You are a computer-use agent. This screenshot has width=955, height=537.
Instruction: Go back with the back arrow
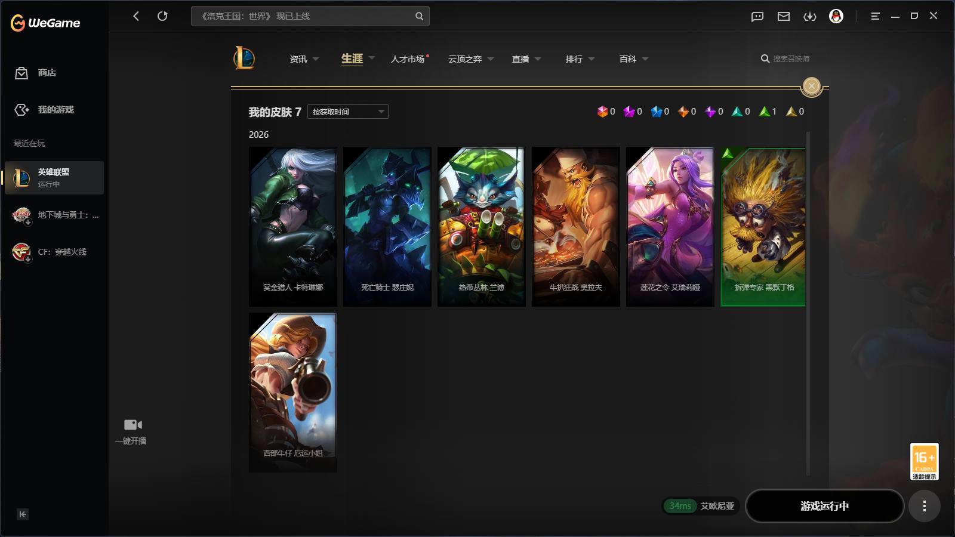[x=136, y=16]
